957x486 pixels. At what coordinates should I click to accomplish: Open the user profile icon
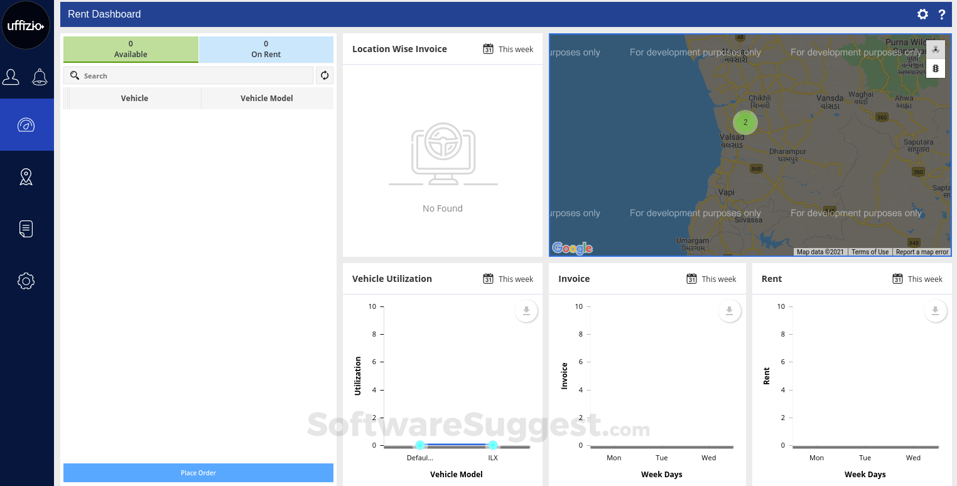(11, 77)
